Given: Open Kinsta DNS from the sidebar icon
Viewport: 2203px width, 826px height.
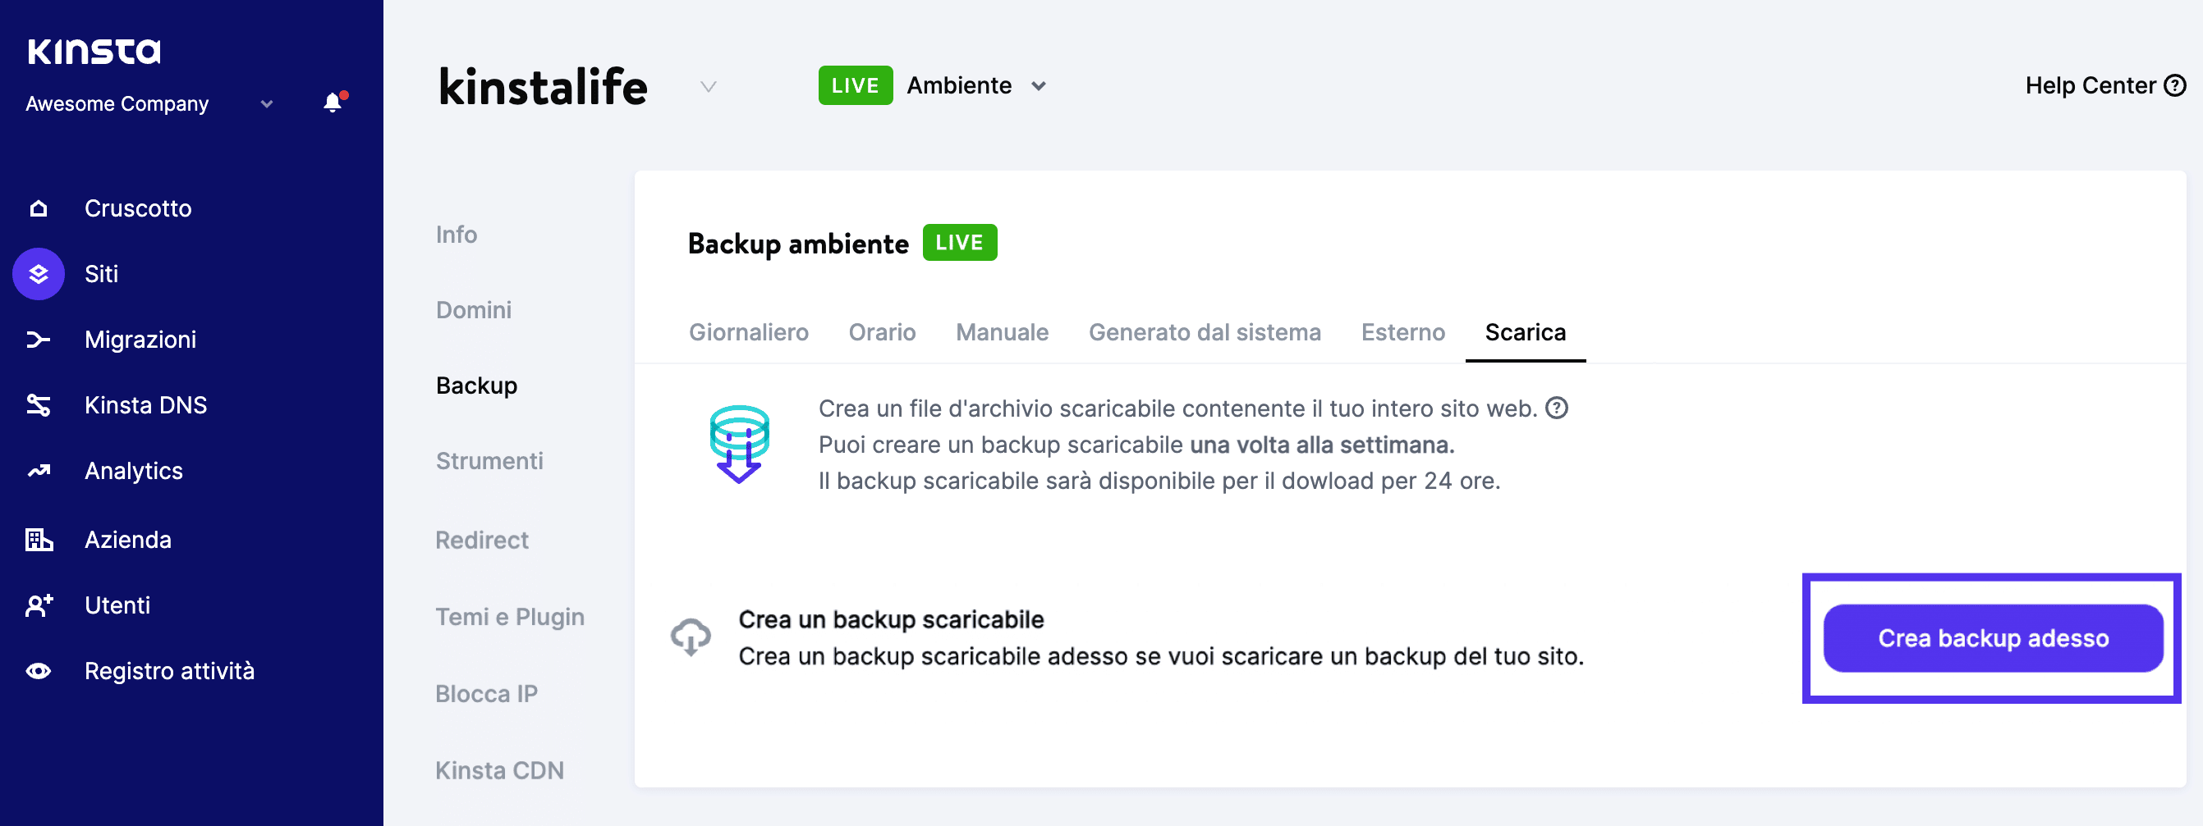Looking at the screenshot, I should tap(38, 405).
